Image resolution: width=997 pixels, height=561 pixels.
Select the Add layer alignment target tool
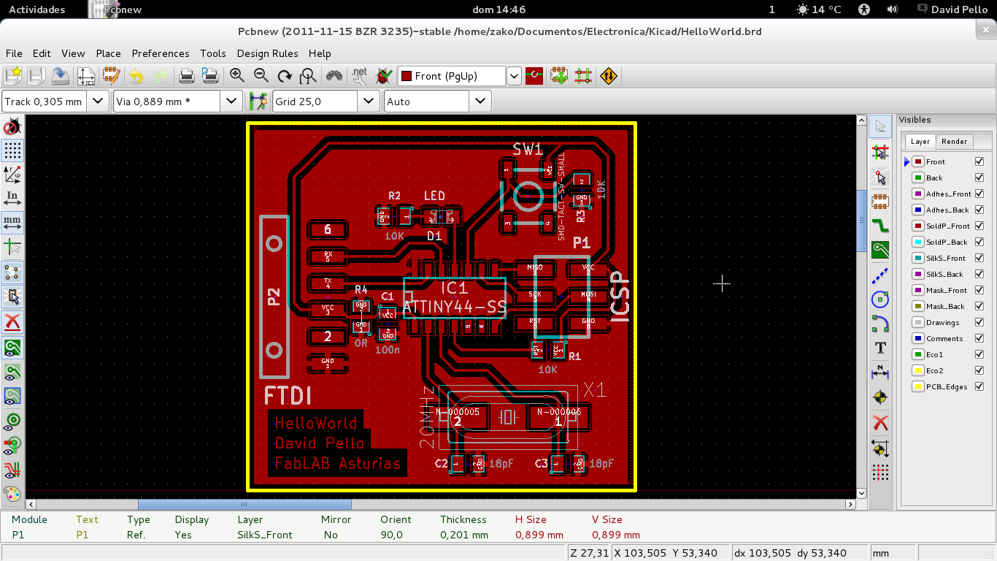click(880, 397)
